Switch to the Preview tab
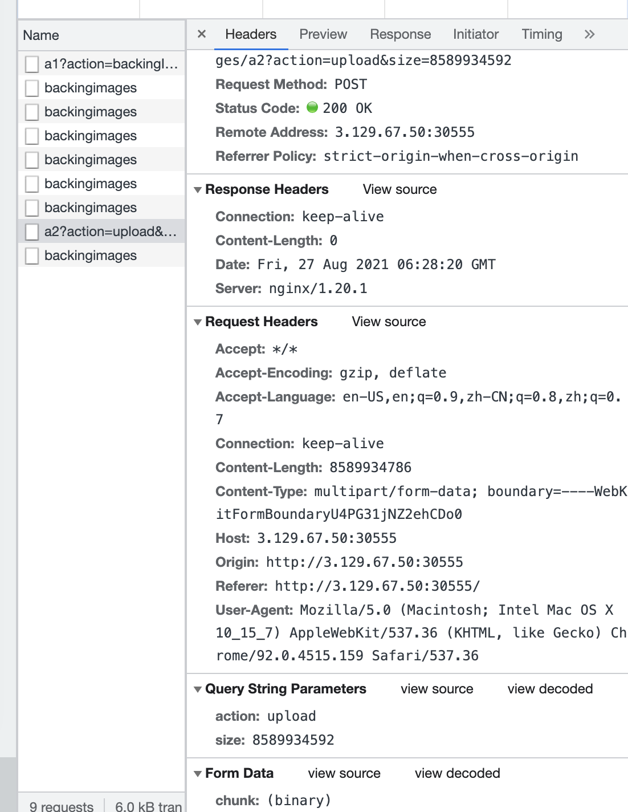Screen dimensions: 628x812 tap(323, 34)
